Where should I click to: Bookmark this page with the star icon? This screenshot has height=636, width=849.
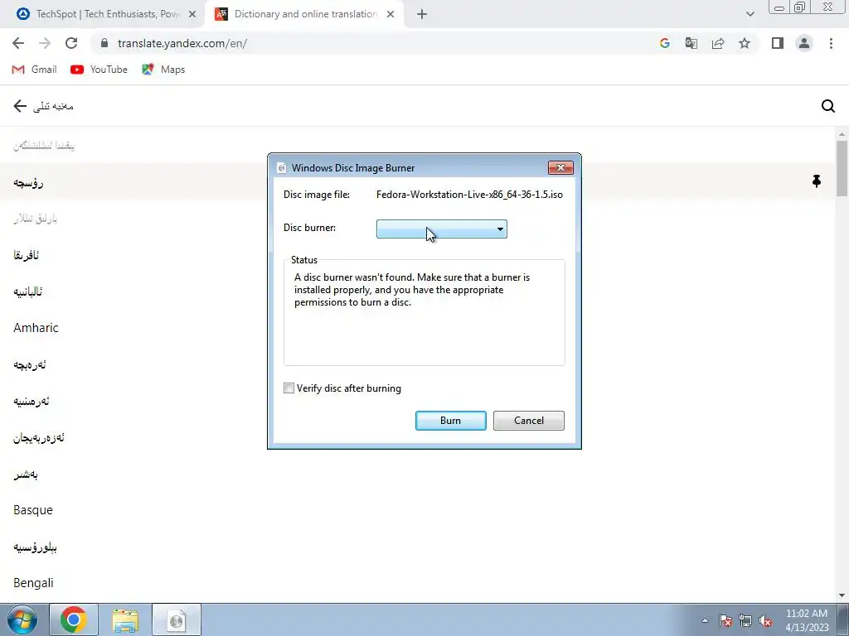(745, 43)
